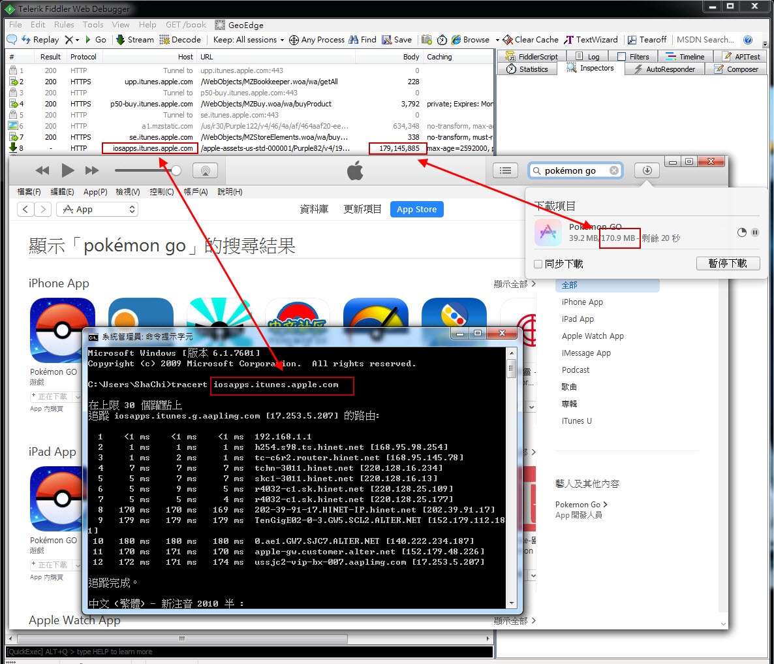The image size is (774, 664).
Task: Click the Go resume icon in Fiddler
Action: pos(95,39)
